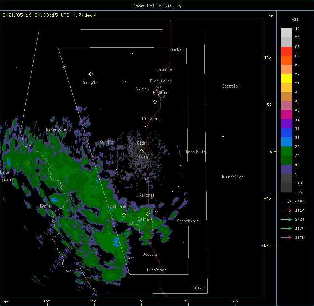This screenshot has width=314, height=306.
Task: Click the Drumheller label
Action: tap(232, 177)
